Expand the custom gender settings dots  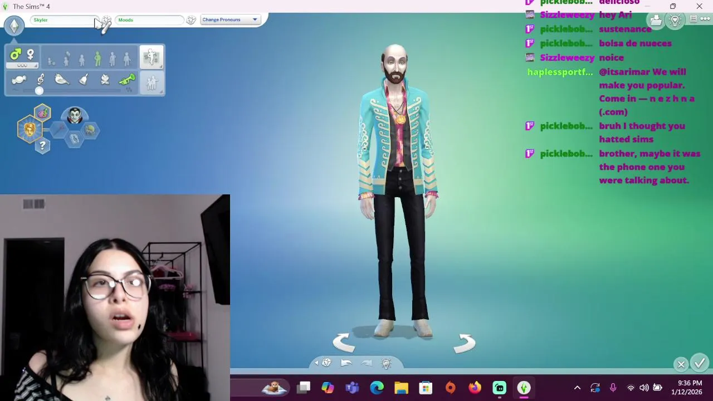[22, 65]
